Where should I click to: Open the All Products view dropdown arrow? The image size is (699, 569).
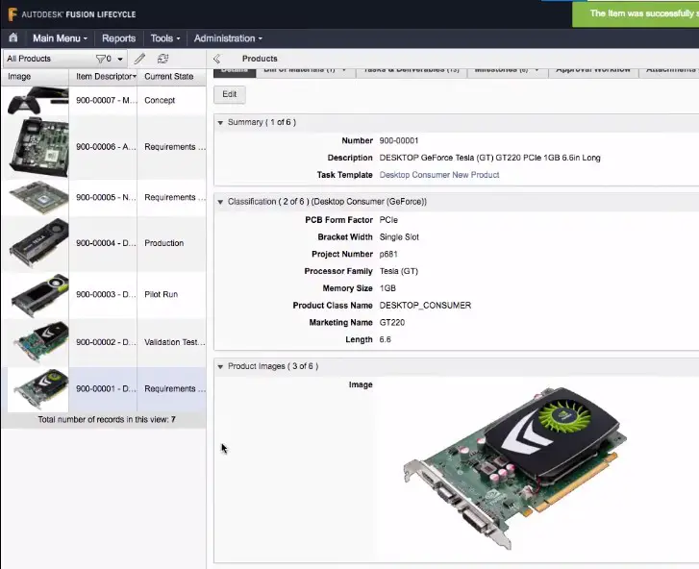(x=120, y=59)
